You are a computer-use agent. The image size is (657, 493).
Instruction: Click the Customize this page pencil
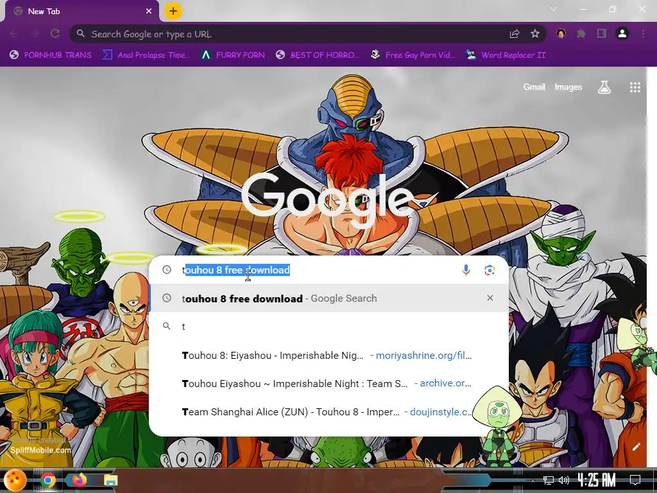[636, 447]
